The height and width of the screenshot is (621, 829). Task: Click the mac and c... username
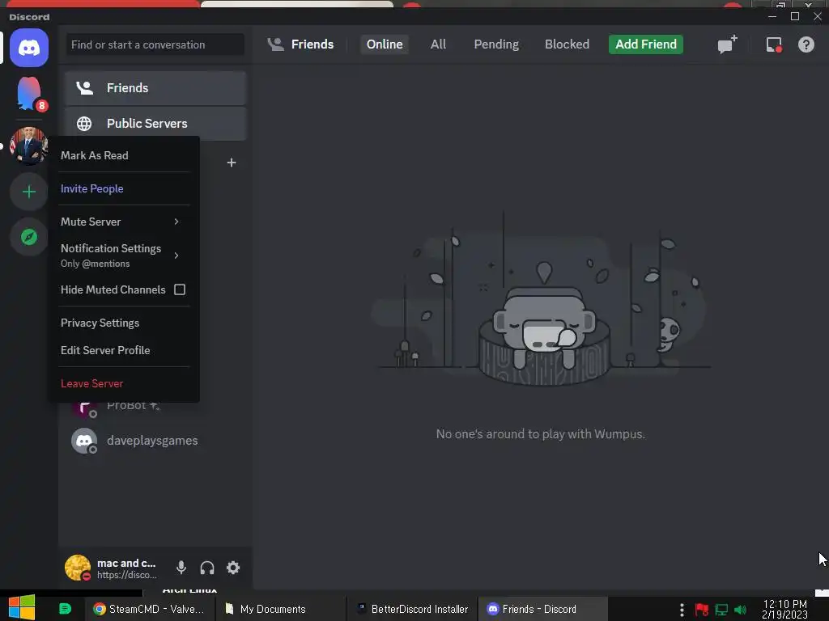(x=126, y=564)
